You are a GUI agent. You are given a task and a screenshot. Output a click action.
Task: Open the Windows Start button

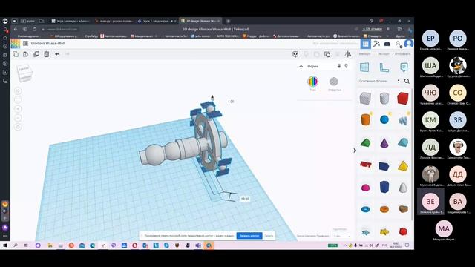(5, 245)
